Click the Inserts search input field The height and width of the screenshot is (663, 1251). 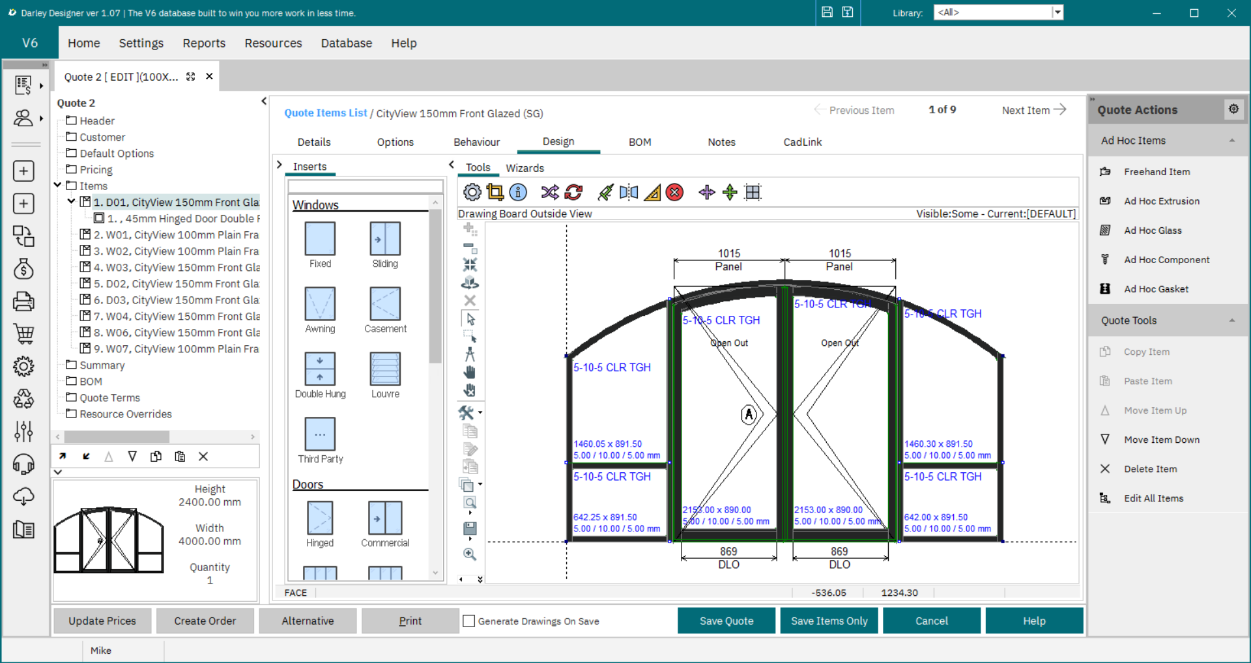(x=366, y=186)
